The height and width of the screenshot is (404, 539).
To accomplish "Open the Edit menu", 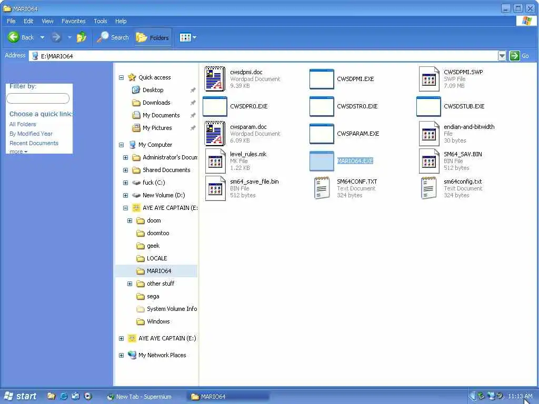I will click(28, 21).
